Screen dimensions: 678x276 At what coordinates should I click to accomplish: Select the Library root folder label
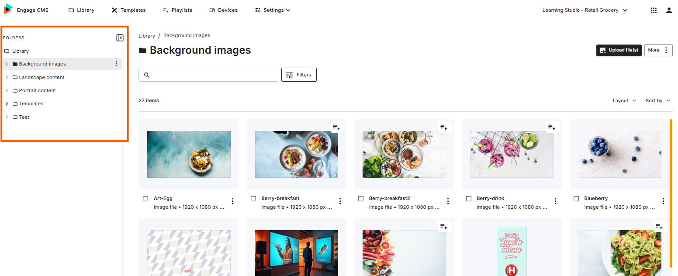[21, 51]
